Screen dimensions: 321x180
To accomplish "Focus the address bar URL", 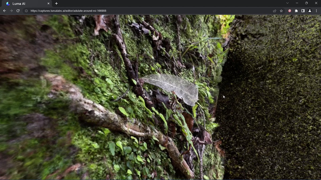I will pos(68,11).
